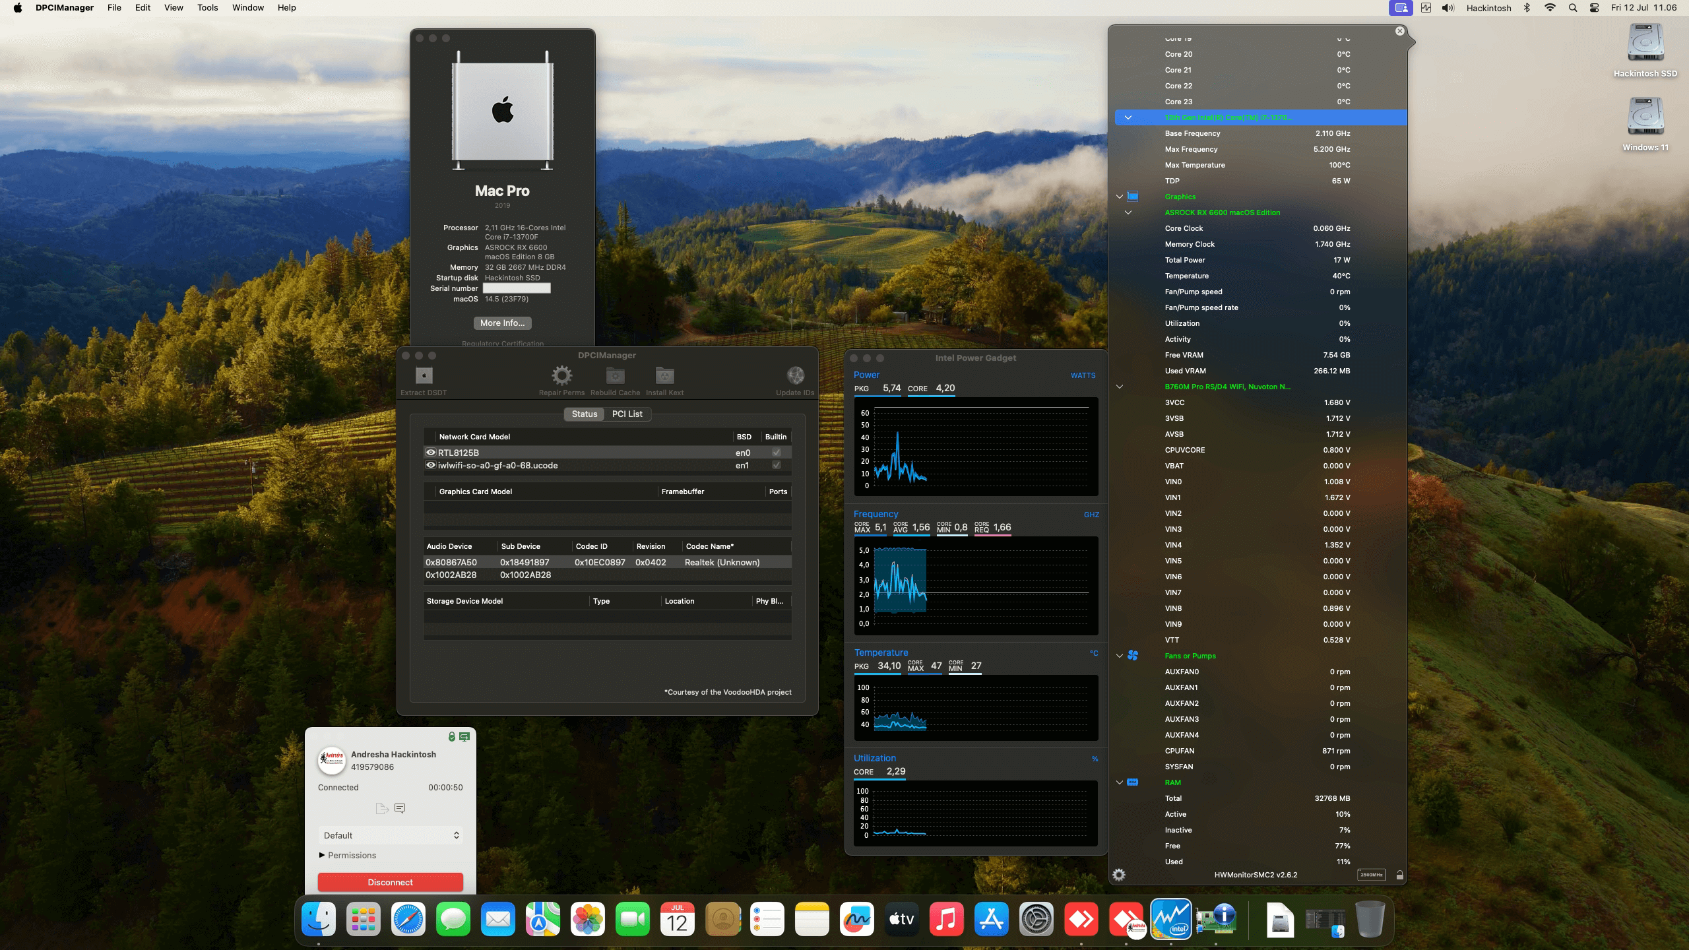Toggle the Builtin checkbox for RTL8125B
Viewport: 1689px width, 950px height.
click(776, 453)
